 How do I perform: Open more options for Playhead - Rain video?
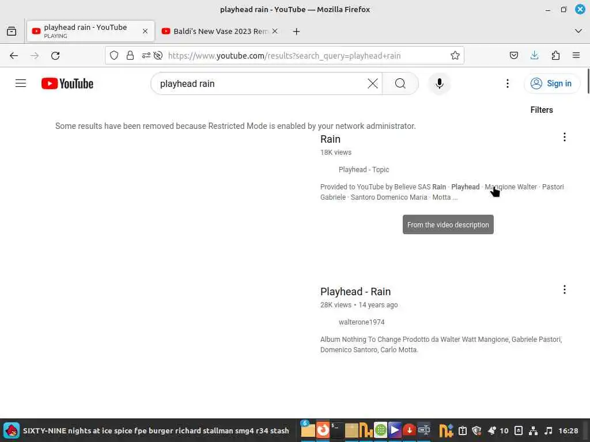pos(564,289)
